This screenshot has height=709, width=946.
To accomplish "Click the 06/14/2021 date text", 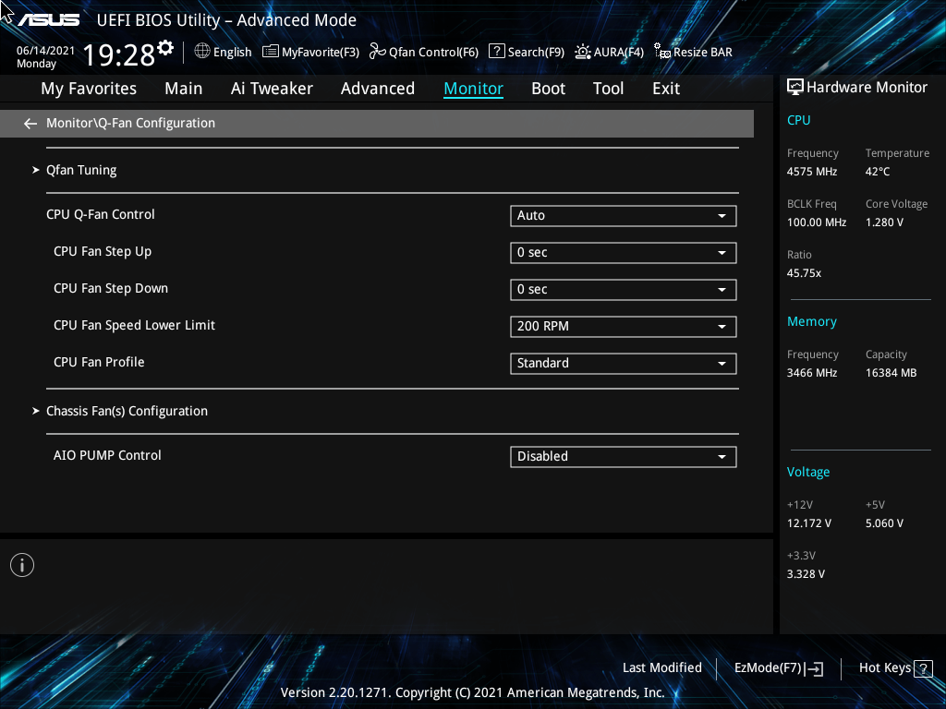I will coord(46,51).
